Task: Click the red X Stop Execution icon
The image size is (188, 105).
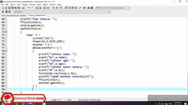Action: click(x=84, y=8)
